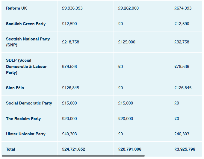The height and width of the screenshot is (159, 204).
Task: Click the £20,791,006 total figure
Action: (x=130, y=149)
